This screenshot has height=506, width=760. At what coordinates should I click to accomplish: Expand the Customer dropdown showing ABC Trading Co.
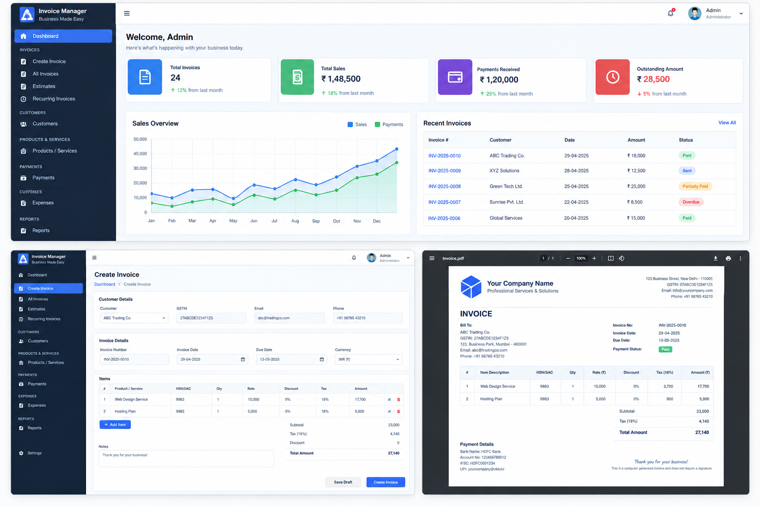coord(134,318)
